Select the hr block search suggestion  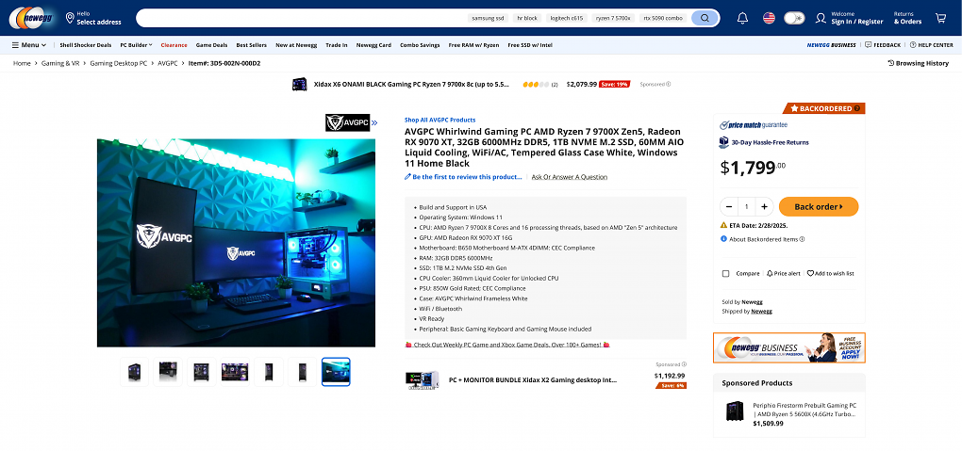click(x=527, y=19)
